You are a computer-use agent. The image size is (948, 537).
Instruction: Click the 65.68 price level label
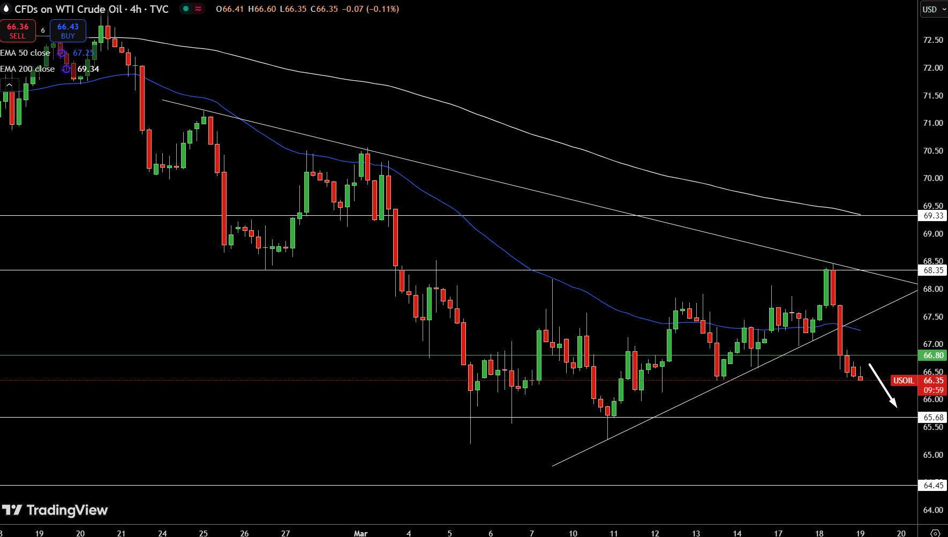pos(933,418)
